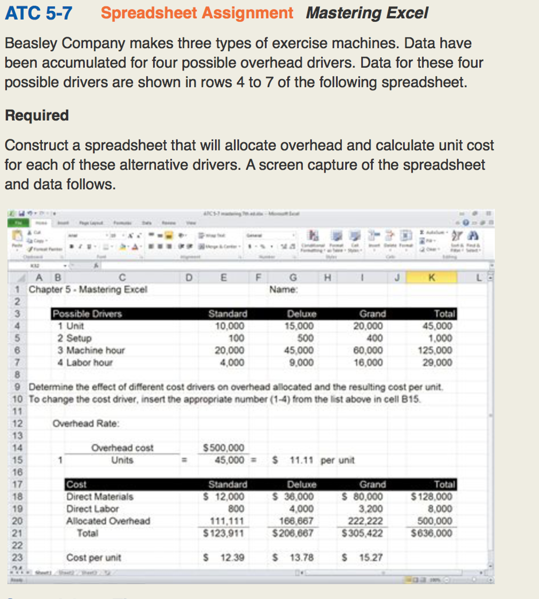Click the Paste clipboard icon
This screenshot has width=539, height=599.
[x=17, y=236]
